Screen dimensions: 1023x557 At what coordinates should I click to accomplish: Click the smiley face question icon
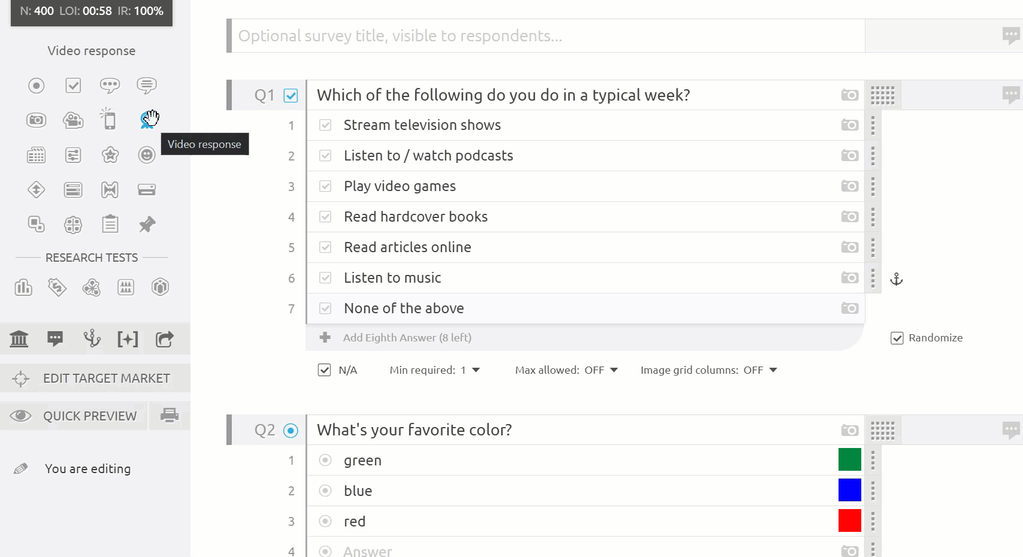147,155
